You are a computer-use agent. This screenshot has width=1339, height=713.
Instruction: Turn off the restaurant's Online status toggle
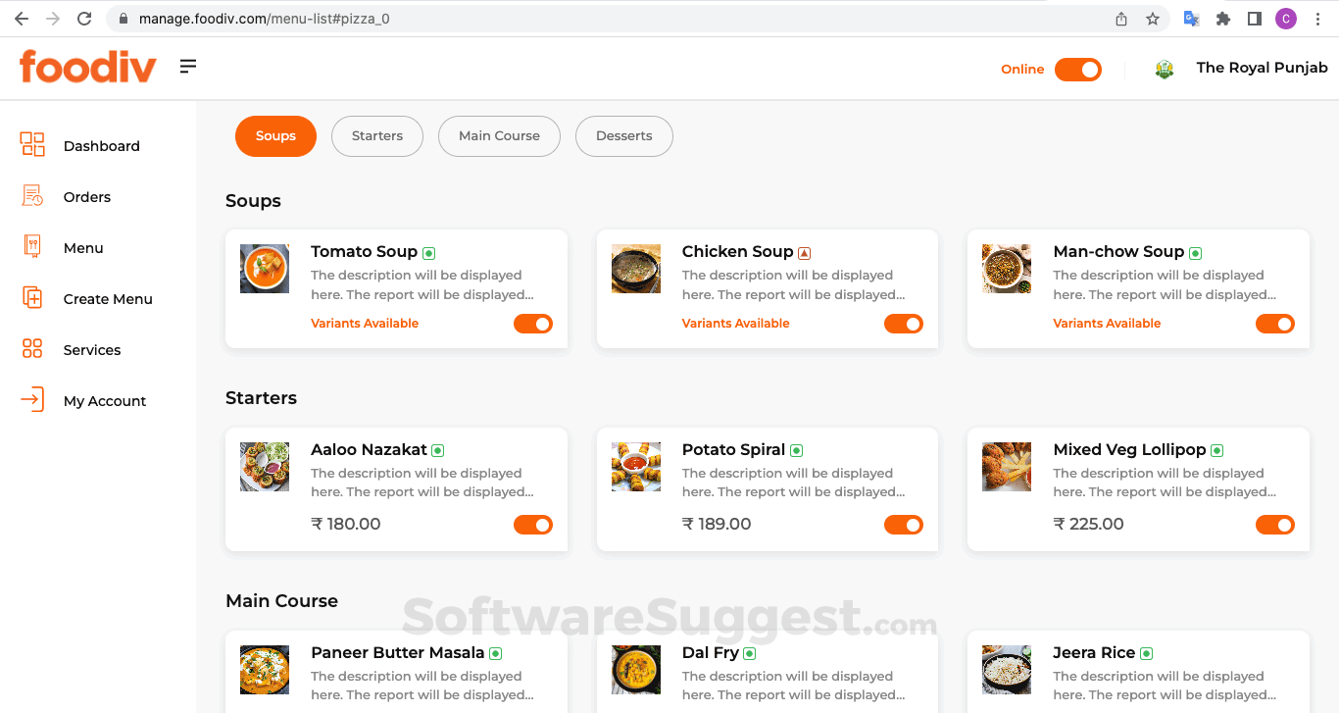click(x=1077, y=69)
